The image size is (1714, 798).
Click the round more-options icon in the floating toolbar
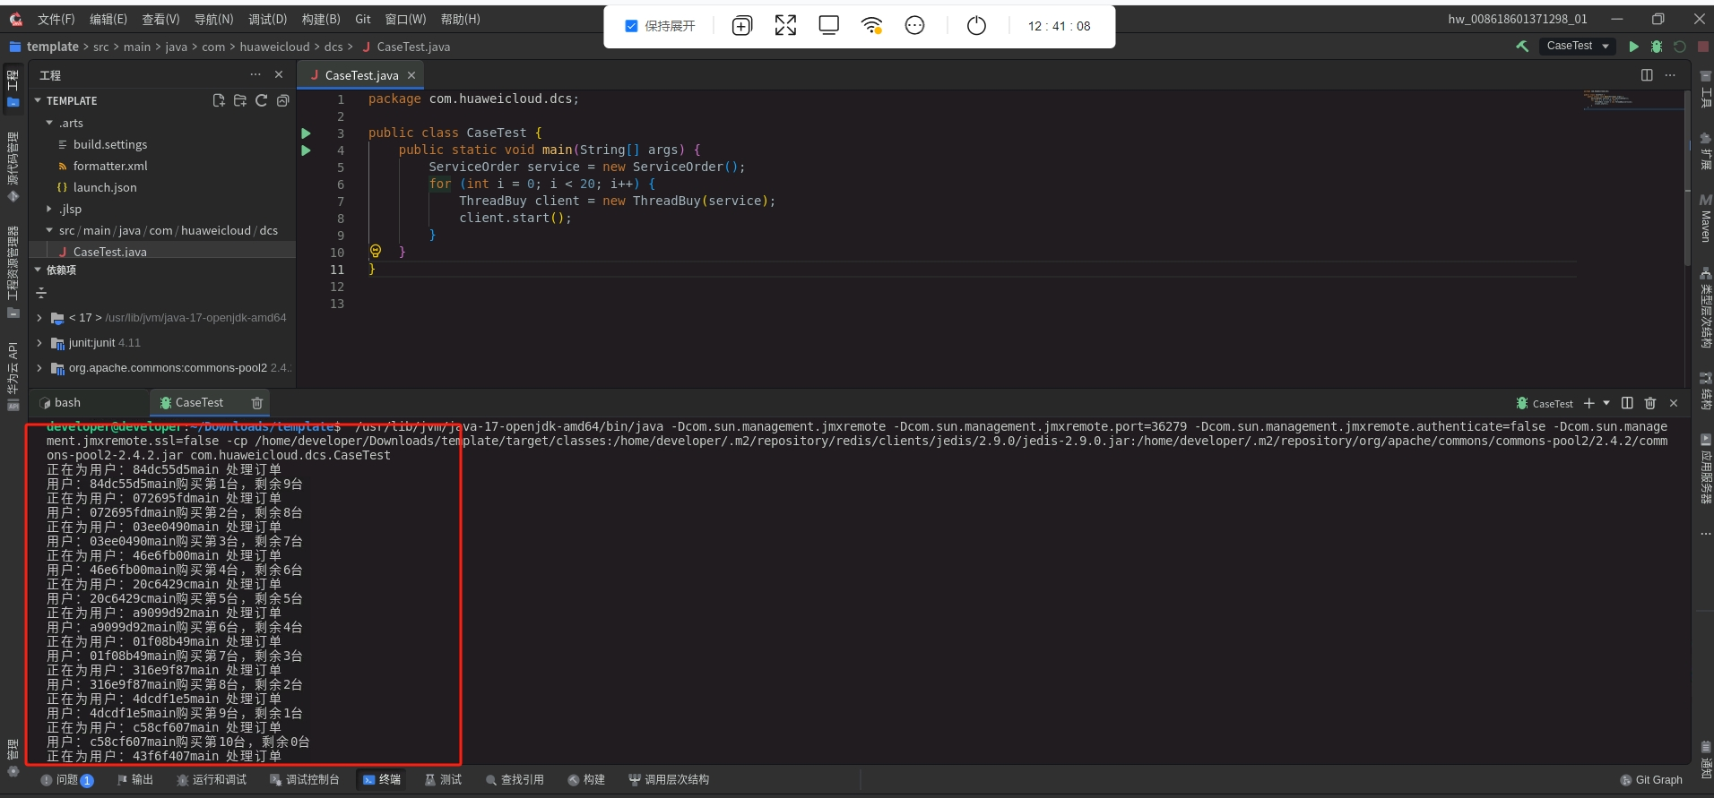coord(914,26)
